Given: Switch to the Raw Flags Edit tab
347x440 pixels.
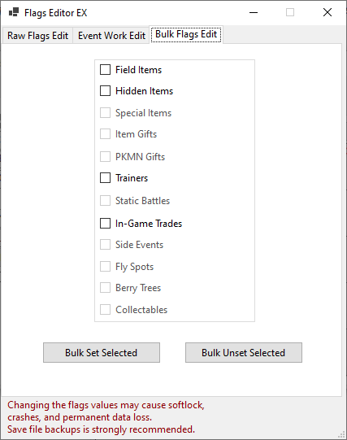Looking at the screenshot, I should 38,36.
